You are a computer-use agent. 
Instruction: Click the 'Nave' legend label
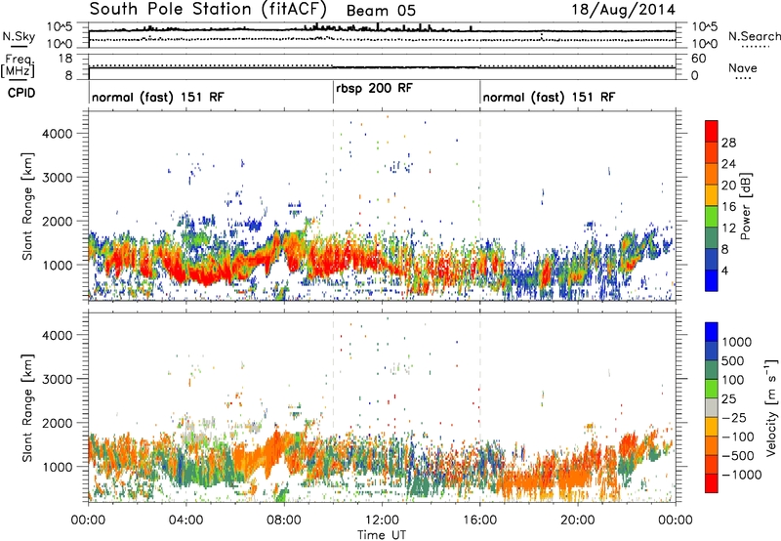pos(742,67)
